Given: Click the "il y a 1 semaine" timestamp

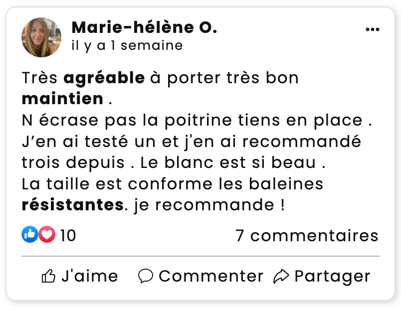Looking at the screenshot, I should [127, 46].
